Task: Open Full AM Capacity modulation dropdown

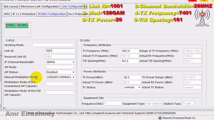Action: tap(60, 93)
